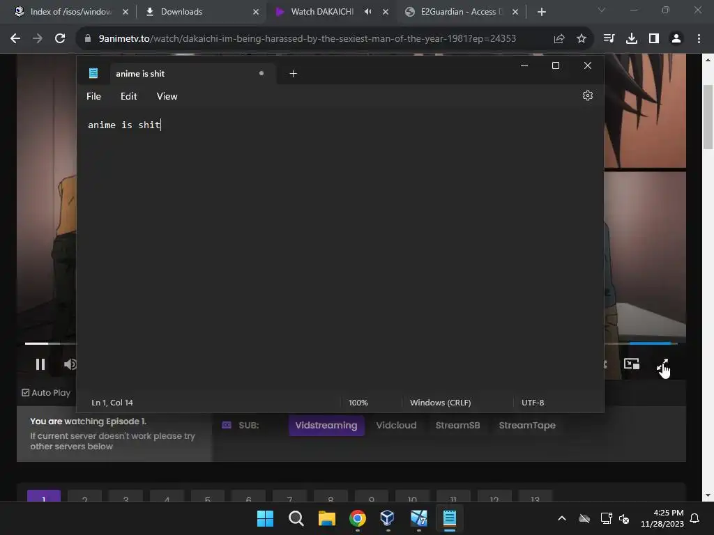This screenshot has height=535, width=714.
Task: Open network tray icon
Action: point(606,518)
